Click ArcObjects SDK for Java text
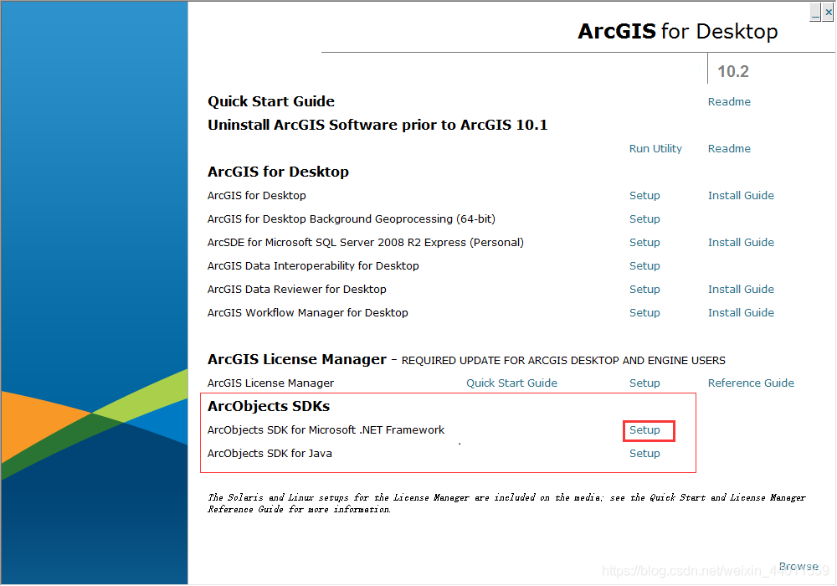The image size is (837, 586). [x=270, y=453]
